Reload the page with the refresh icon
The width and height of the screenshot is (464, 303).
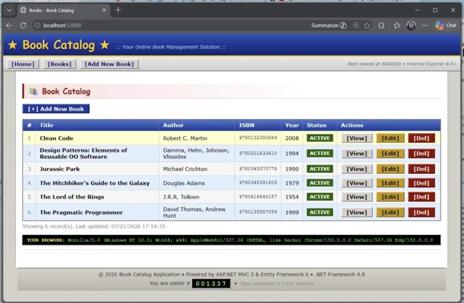tap(23, 25)
